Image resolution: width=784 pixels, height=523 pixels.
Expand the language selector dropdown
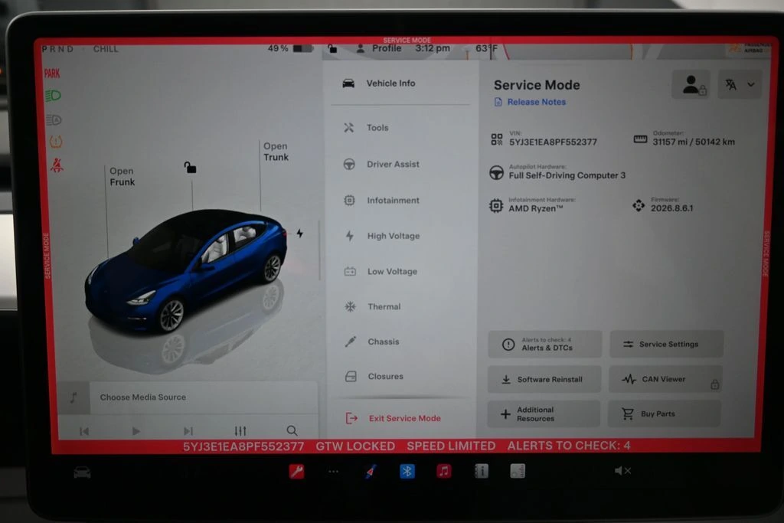coord(740,84)
